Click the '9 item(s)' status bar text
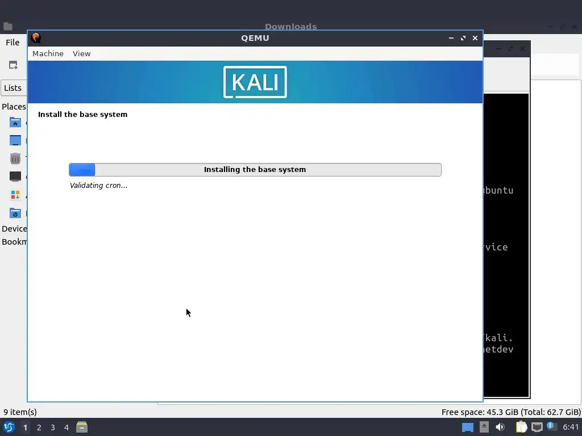Image resolution: width=582 pixels, height=436 pixels. click(20, 412)
